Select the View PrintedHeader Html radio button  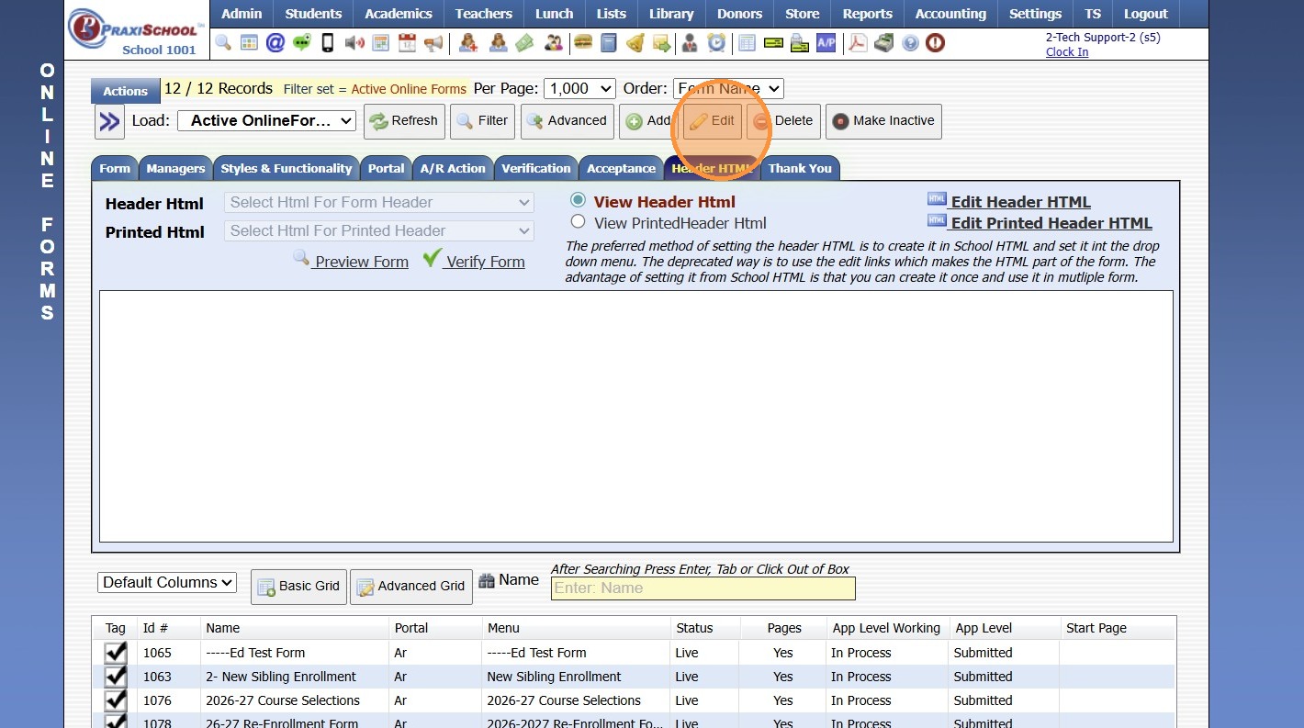click(578, 221)
